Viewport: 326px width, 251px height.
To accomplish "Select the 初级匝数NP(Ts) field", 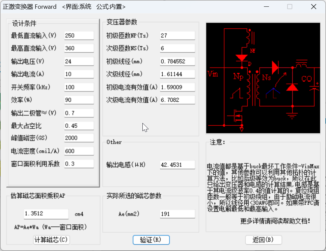I will coord(178,35).
